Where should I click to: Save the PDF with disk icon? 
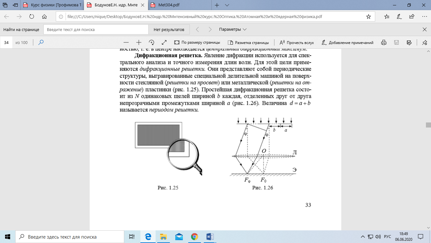pos(396,42)
